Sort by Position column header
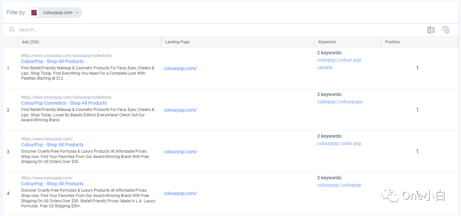Screen dimensions: 461x216 tap(420, 42)
